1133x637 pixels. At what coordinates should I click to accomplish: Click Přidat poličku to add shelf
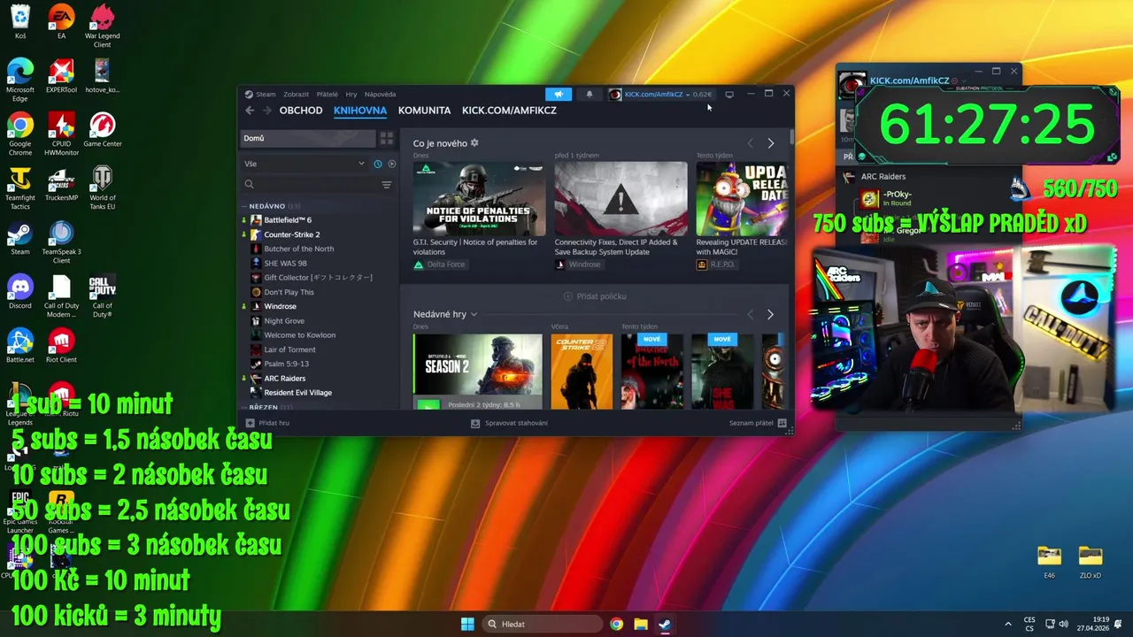tap(595, 296)
